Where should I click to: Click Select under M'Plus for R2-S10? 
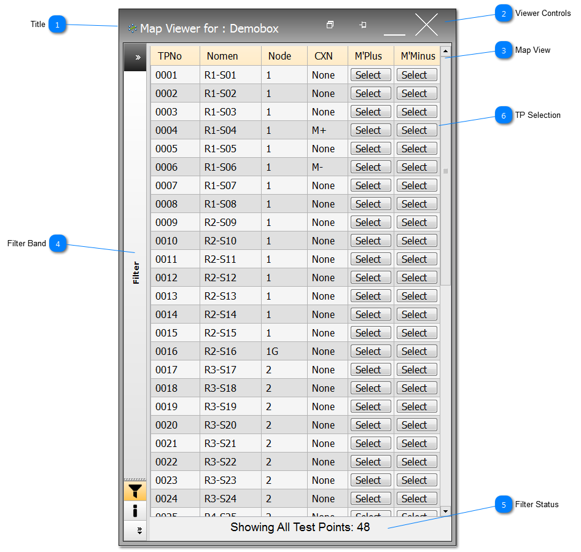370,240
